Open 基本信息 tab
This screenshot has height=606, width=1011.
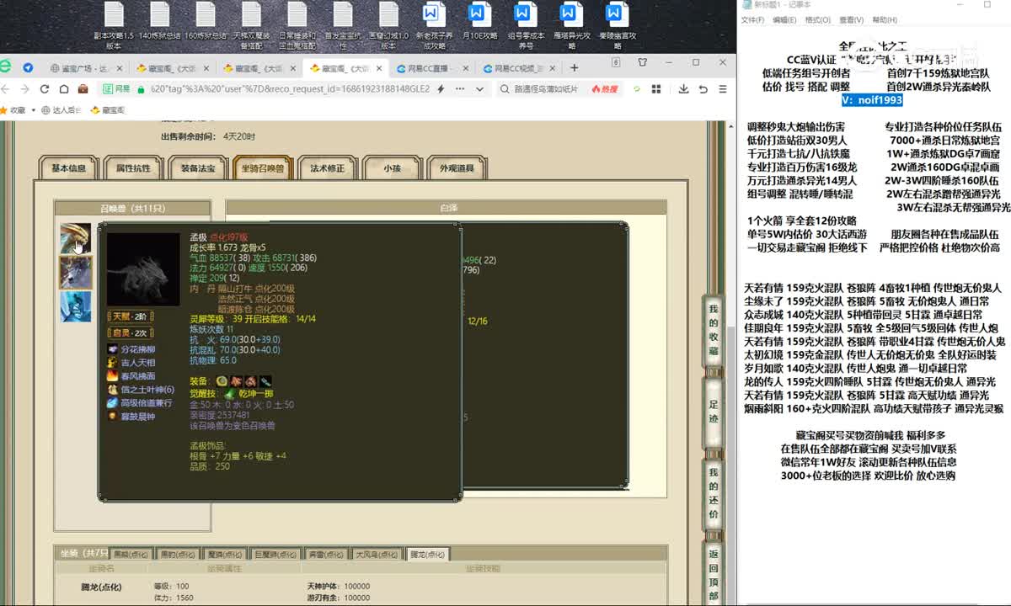[69, 168]
